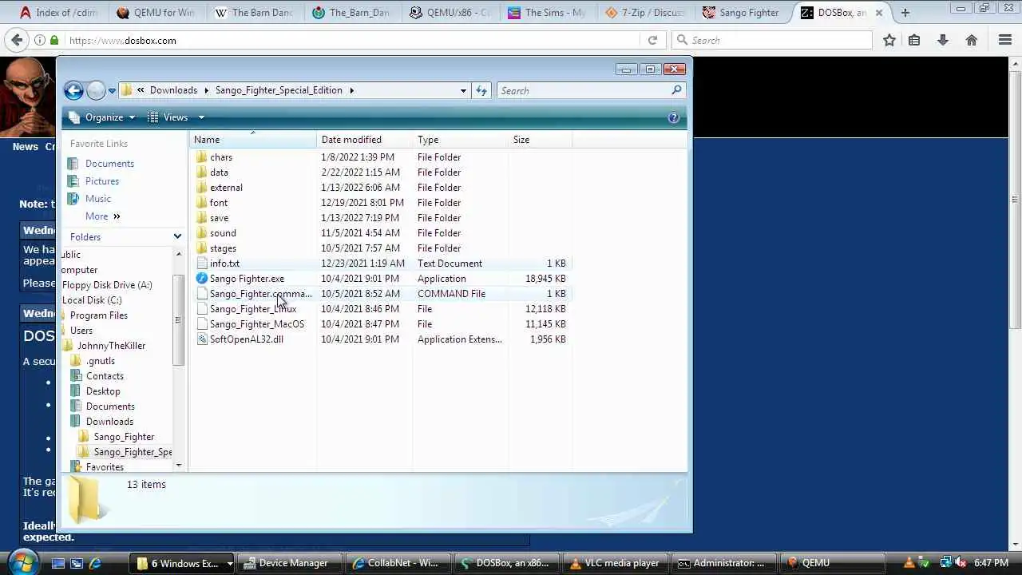Click the Explorer Help question mark icon
Image resolution: width=1022 pixels, height=575 pixels.
click(673, 117)
